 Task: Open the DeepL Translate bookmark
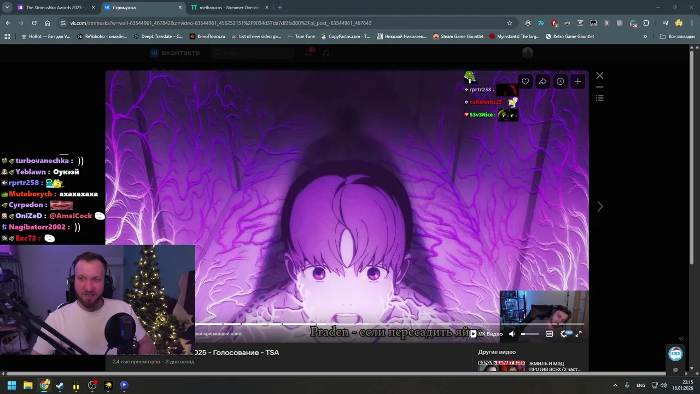158,37
